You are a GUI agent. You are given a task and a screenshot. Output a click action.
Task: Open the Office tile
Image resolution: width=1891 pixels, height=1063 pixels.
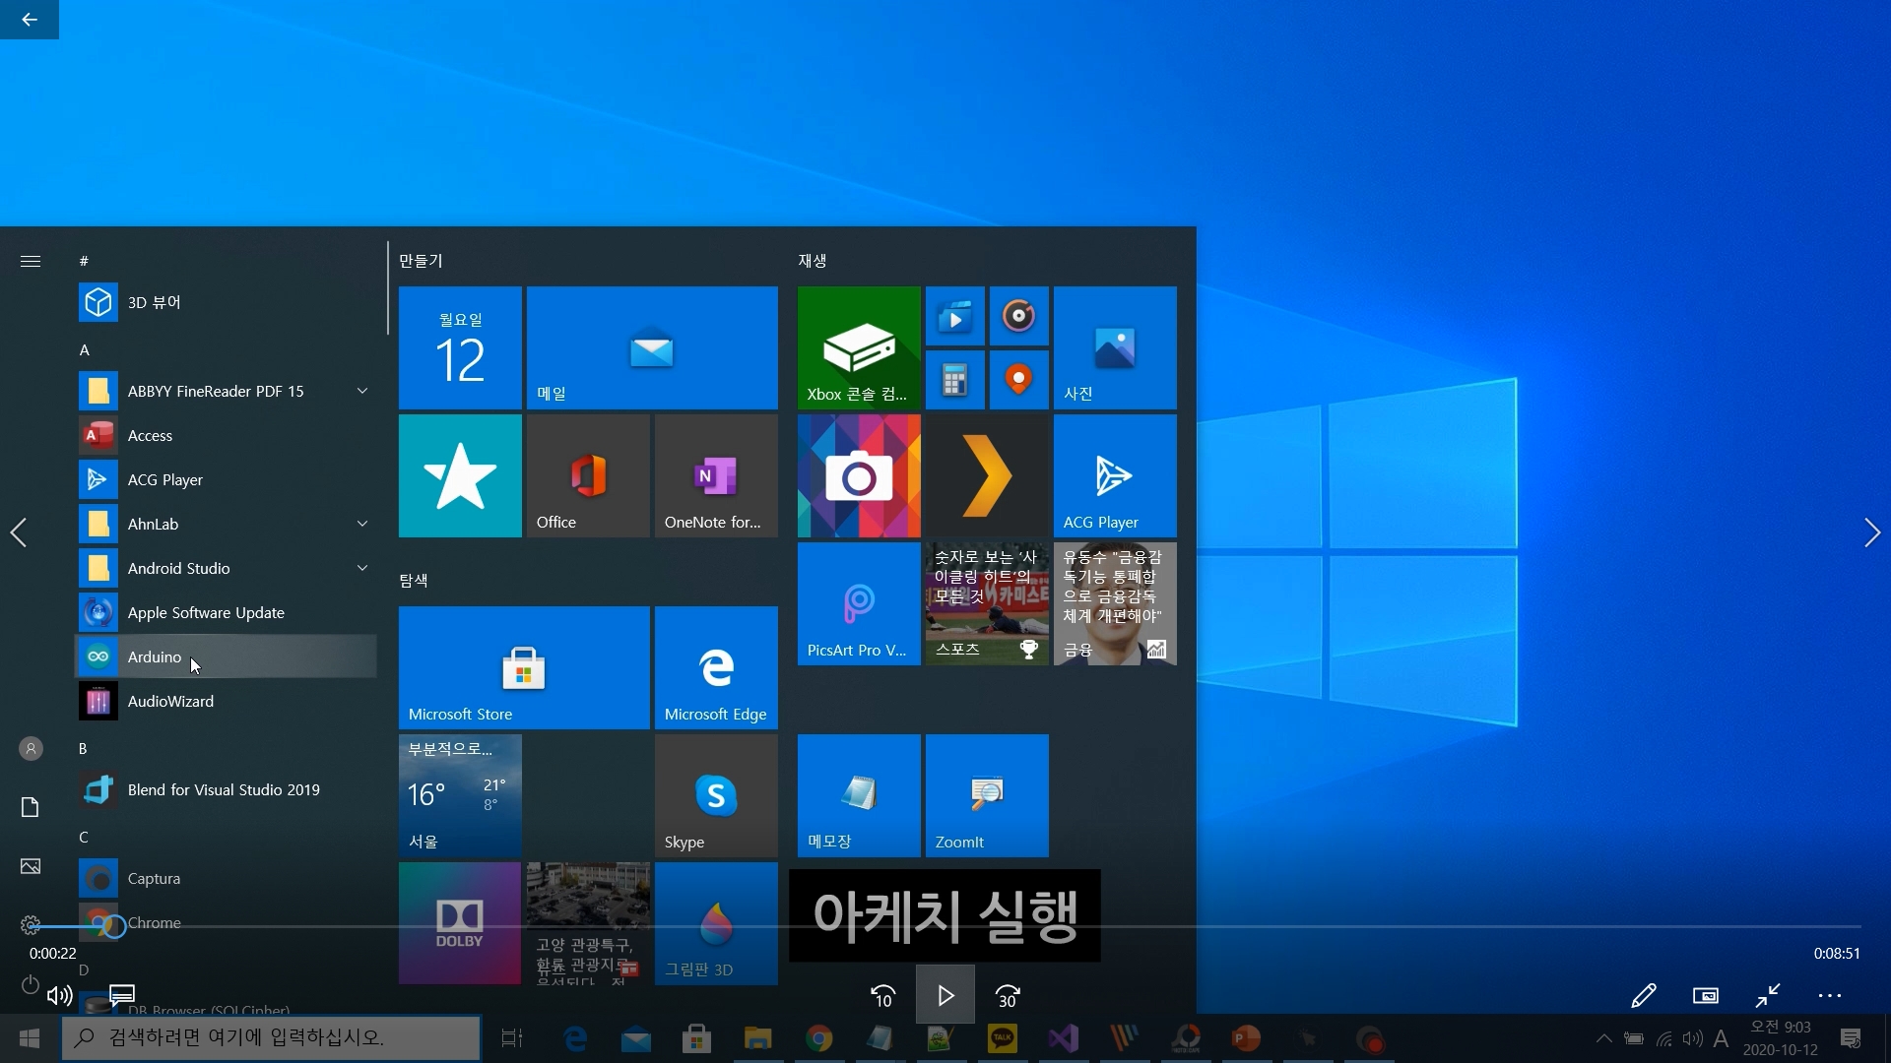(x=588, y=475)
